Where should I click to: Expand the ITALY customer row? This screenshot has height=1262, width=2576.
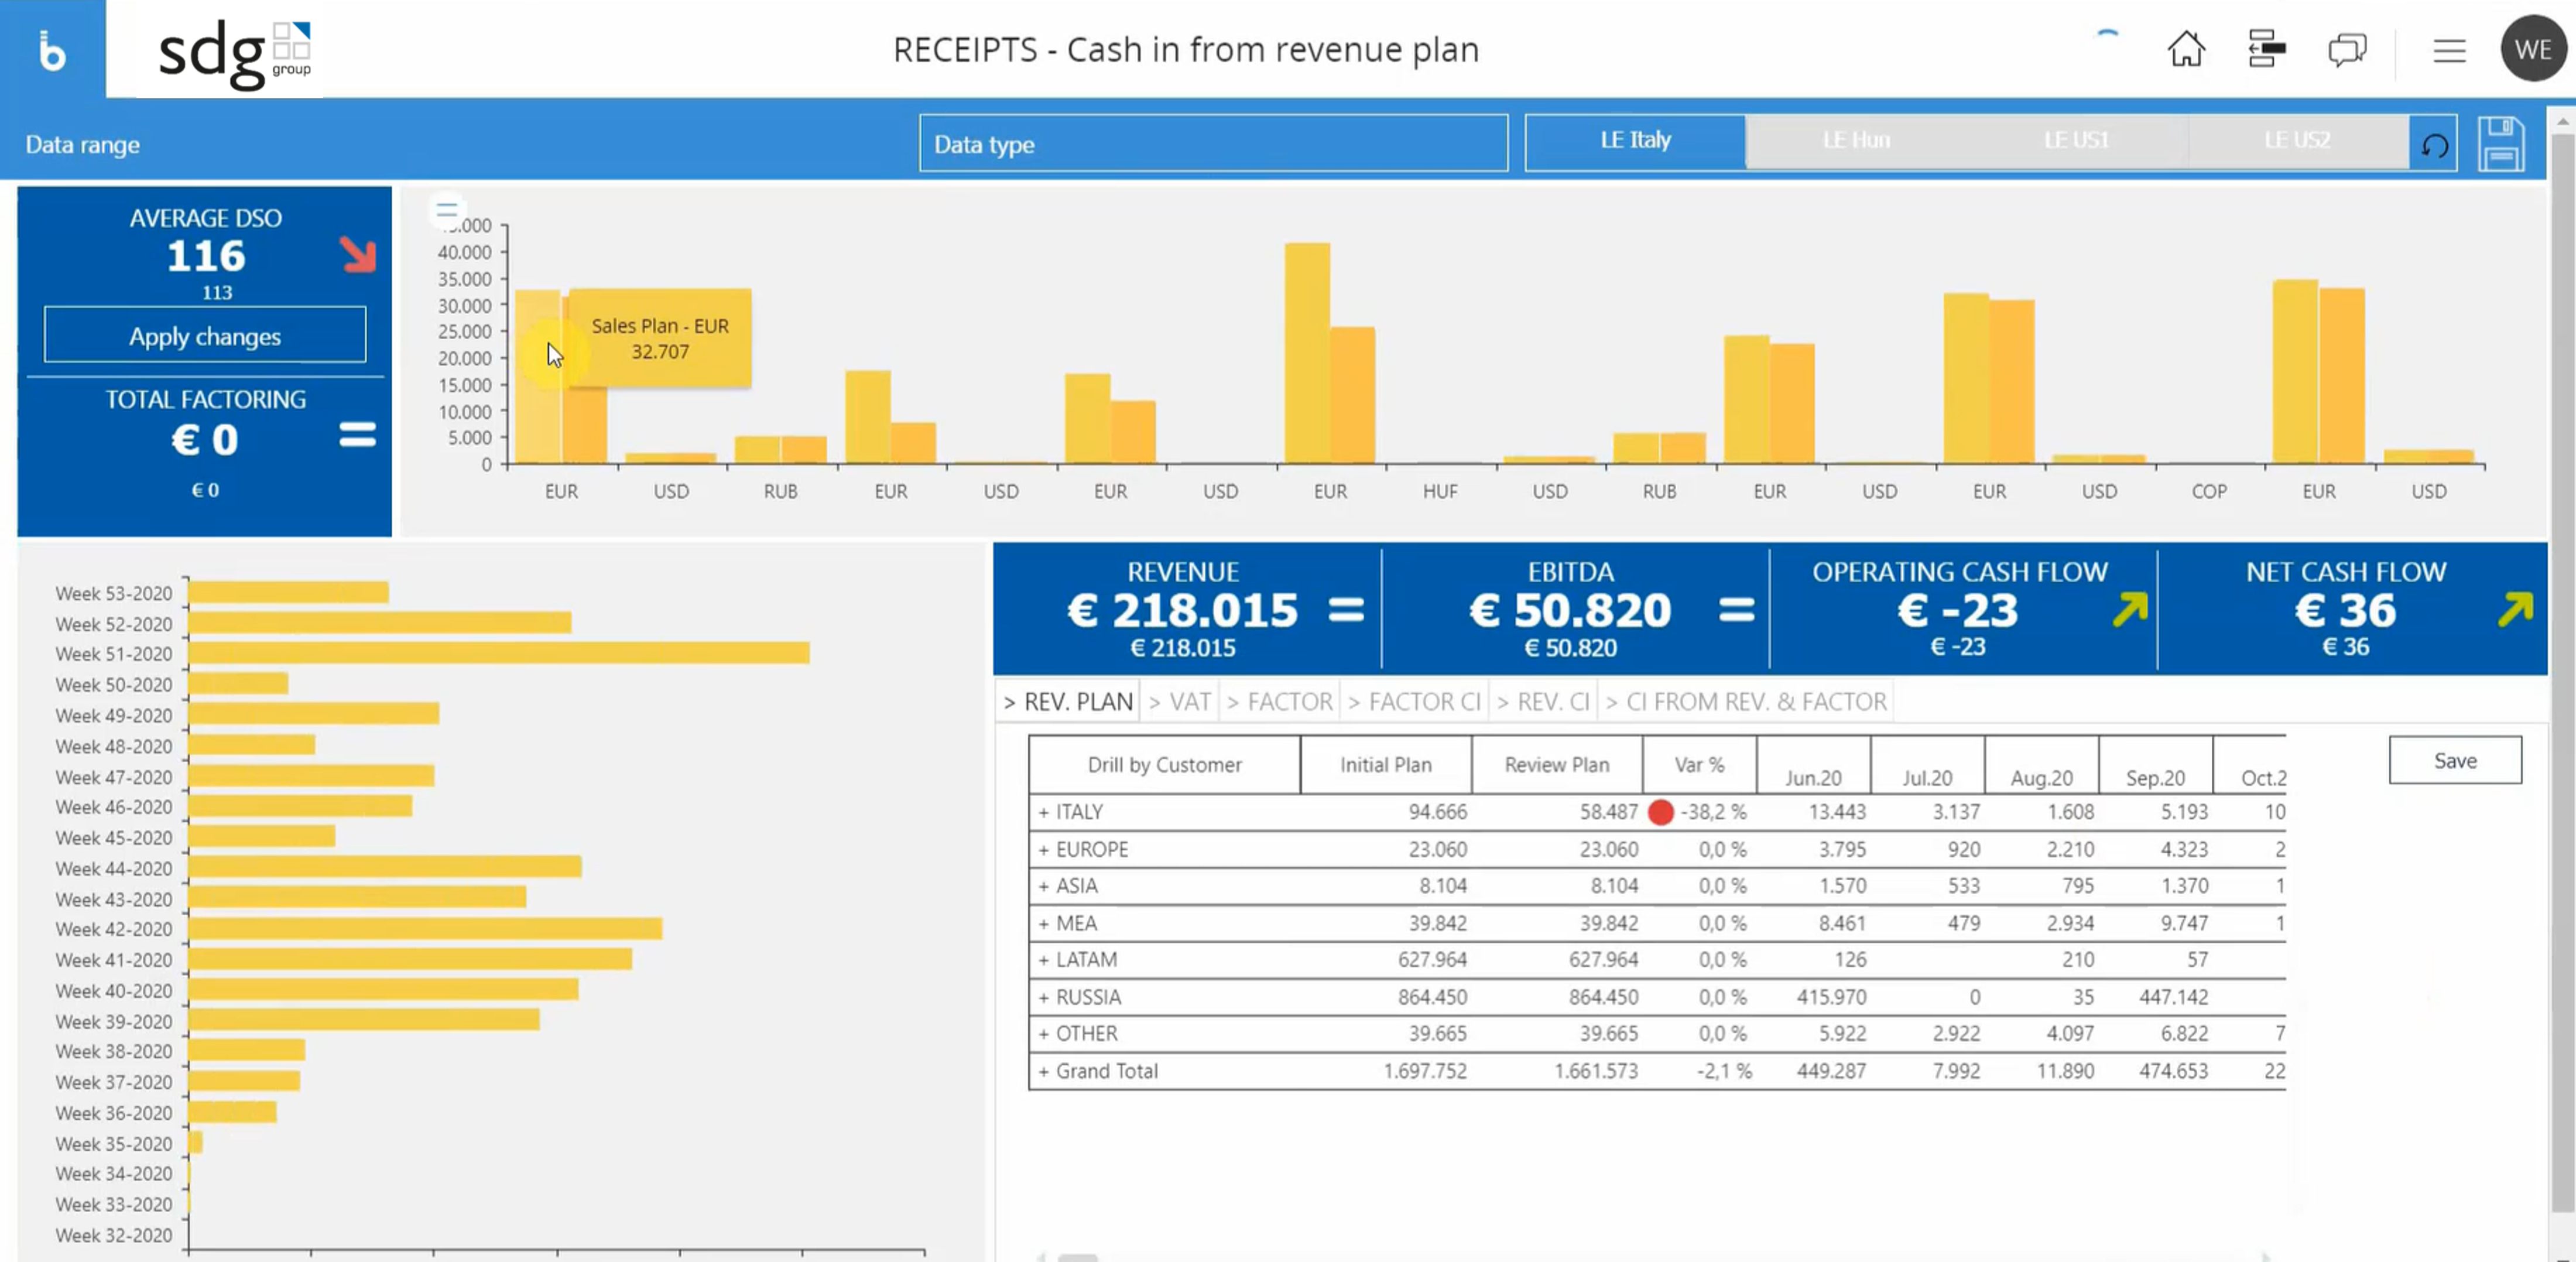click(x=1043, y=813)
